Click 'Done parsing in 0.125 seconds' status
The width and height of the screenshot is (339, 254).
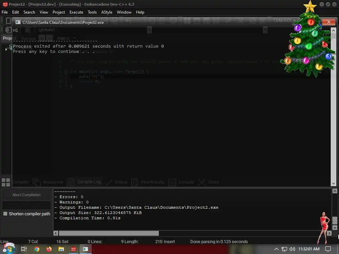(219, 242)
